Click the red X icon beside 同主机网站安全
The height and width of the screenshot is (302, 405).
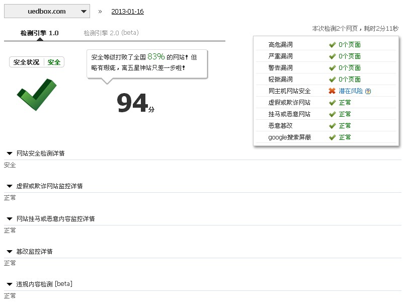tap(332, 91)
